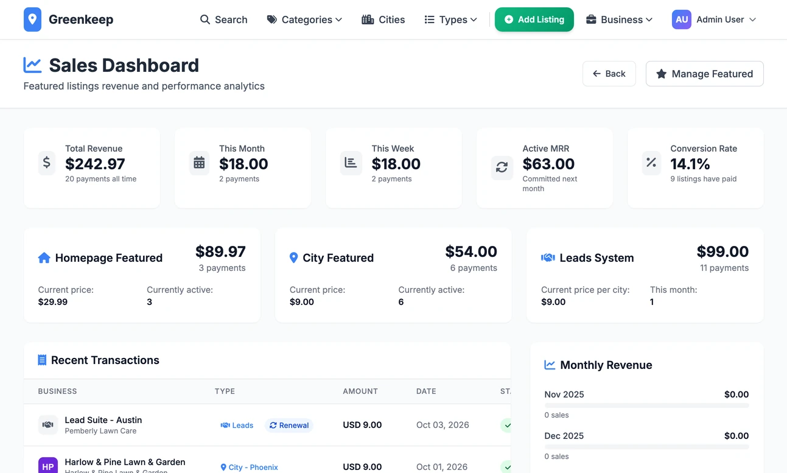Click the Add Listing button
The height and width of the screenshot is (473, 787).
(534, 19)
